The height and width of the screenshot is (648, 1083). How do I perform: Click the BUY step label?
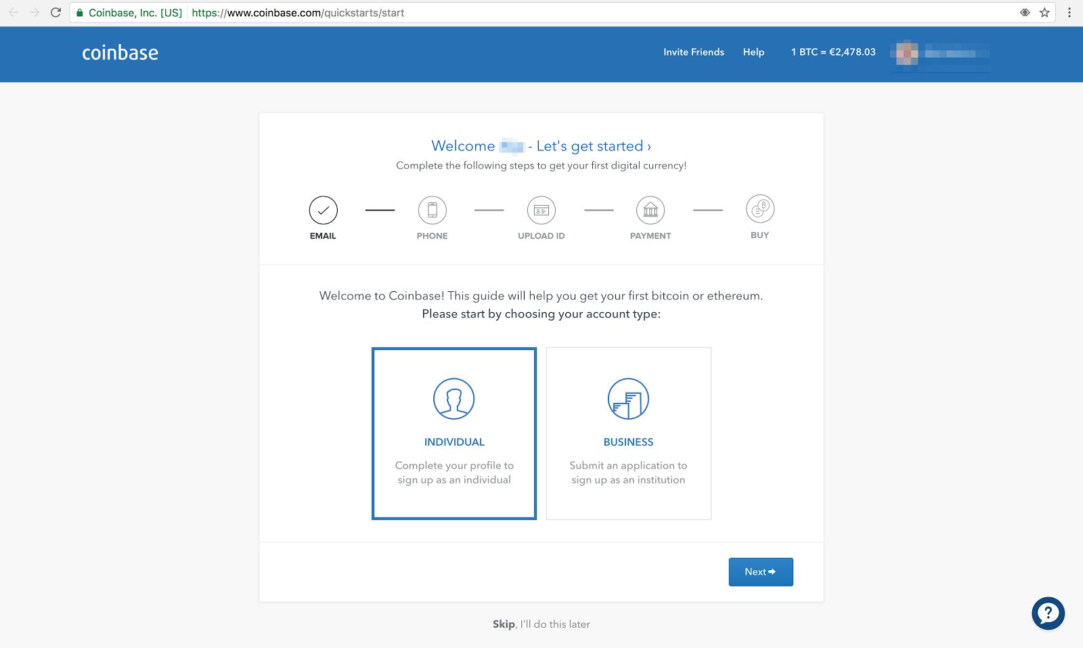760,236
